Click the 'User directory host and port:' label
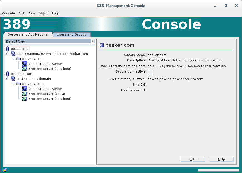Screen dimensions: 242x173 pos(123,66)
